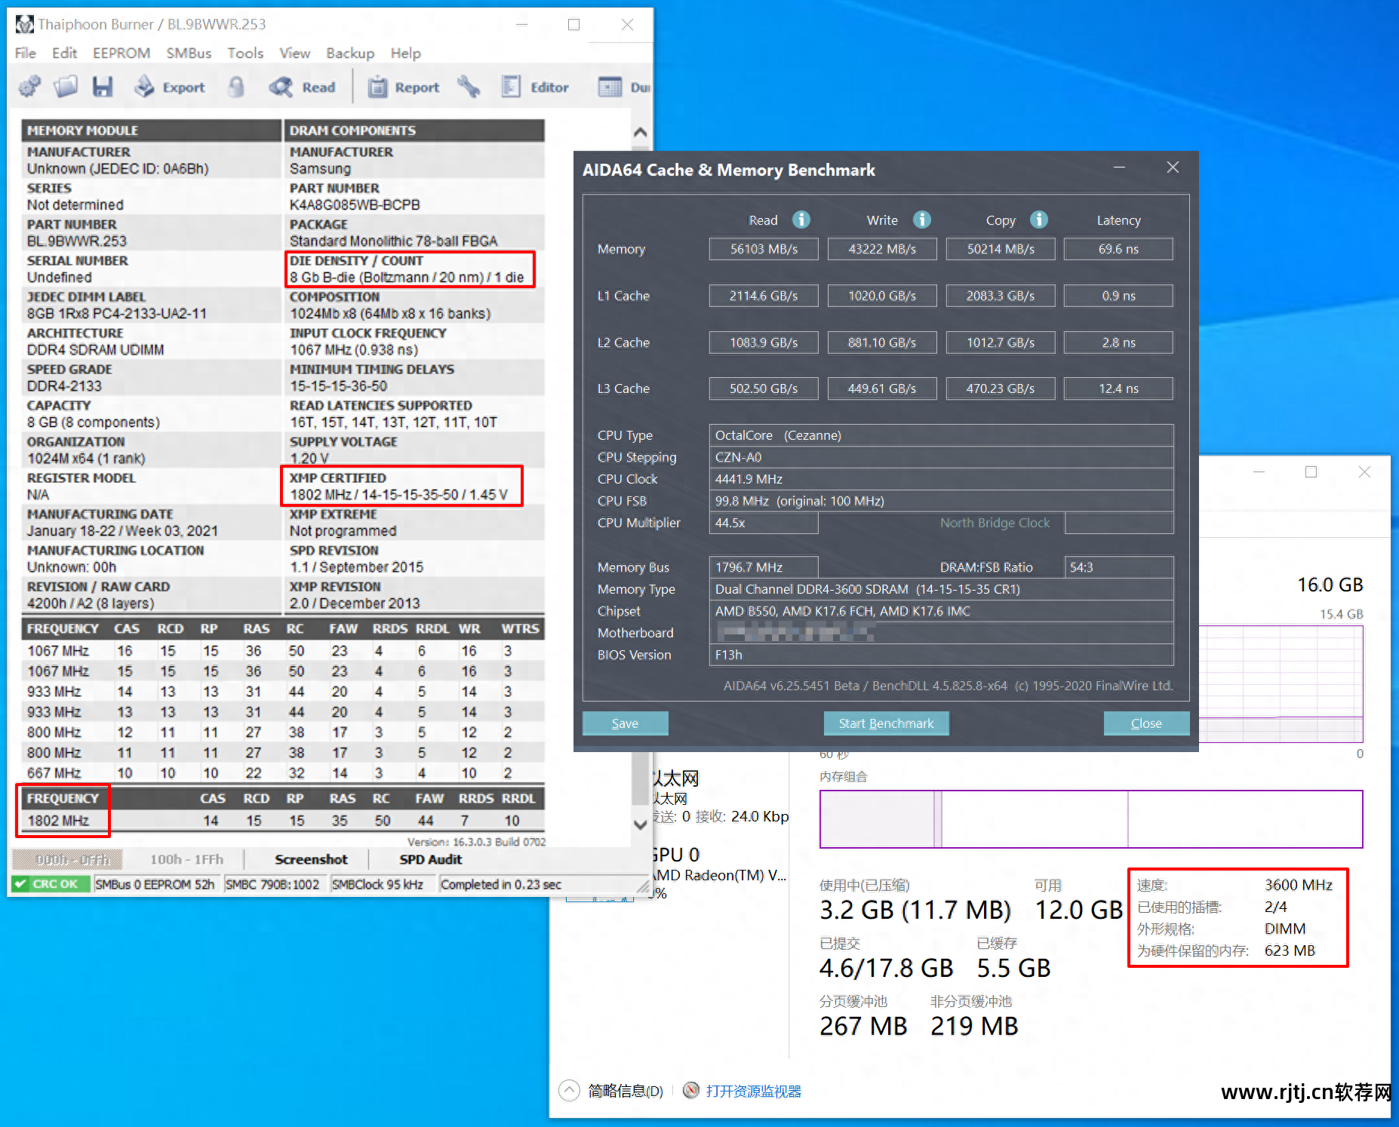The image size is (1399, 1127).
Task: Click the CPU Clock value 4441.9 MHz
Action: tap(941, 479)
